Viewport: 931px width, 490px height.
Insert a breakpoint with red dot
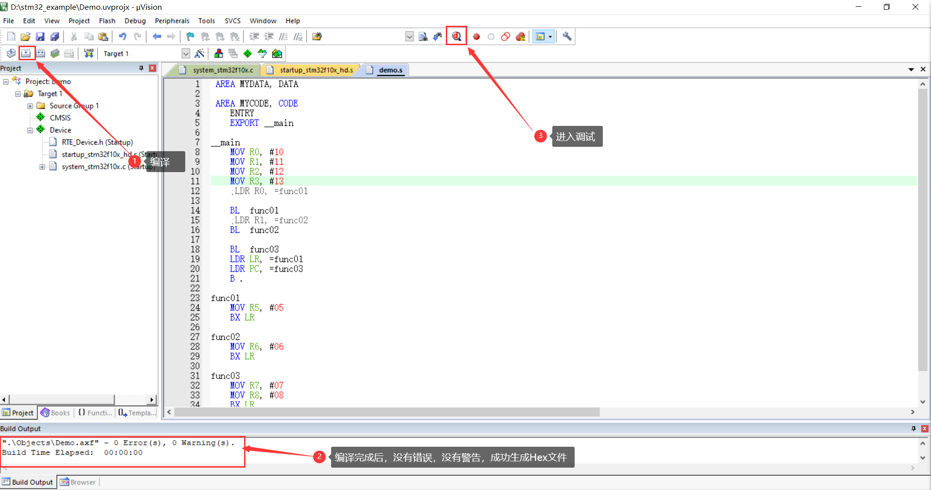tap(476, 36)
